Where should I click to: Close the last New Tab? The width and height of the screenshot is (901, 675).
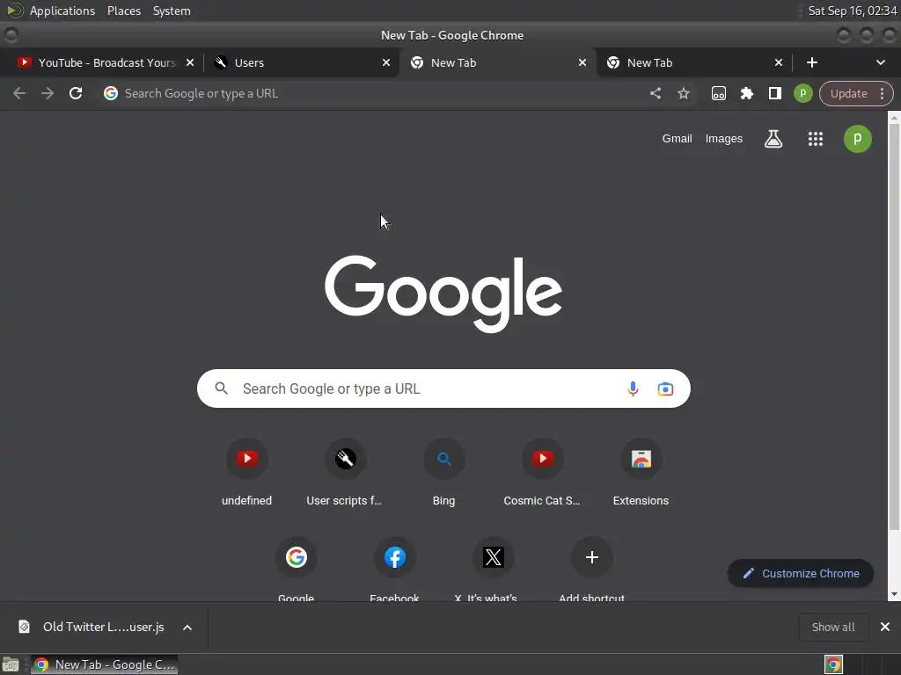[x=779, y=62]
